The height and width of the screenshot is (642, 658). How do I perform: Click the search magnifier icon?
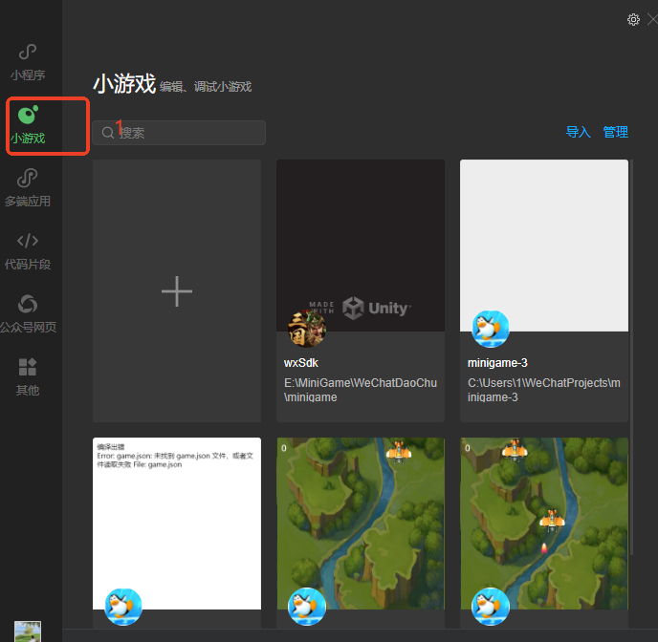pyautogui.click(x=108, y=133)
